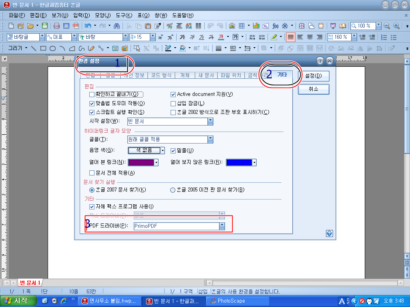Click the purple visited link color swatch
Image resolution: width=410 pixels, height=307 pixels.
(x=141, y=162)
